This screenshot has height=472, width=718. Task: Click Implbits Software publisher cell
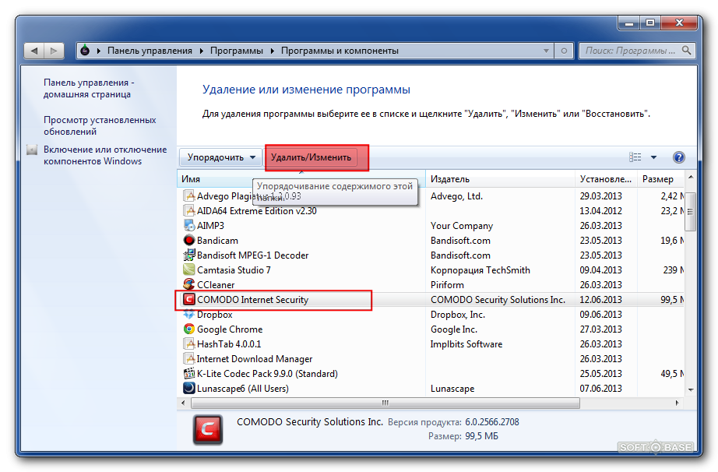(x=466, y=343)
